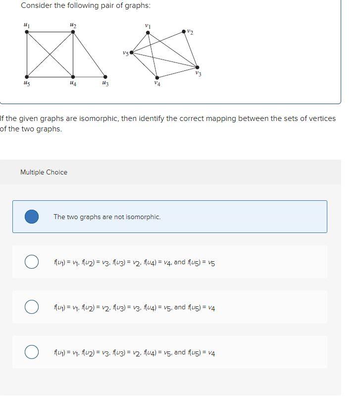Select vertex v5 in the right graph
This screenshot has height=406, width=358.
(x=131, y=53)
